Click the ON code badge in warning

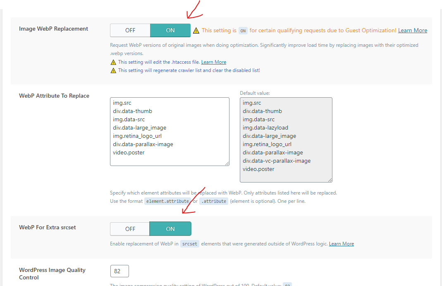click(243, 31)
